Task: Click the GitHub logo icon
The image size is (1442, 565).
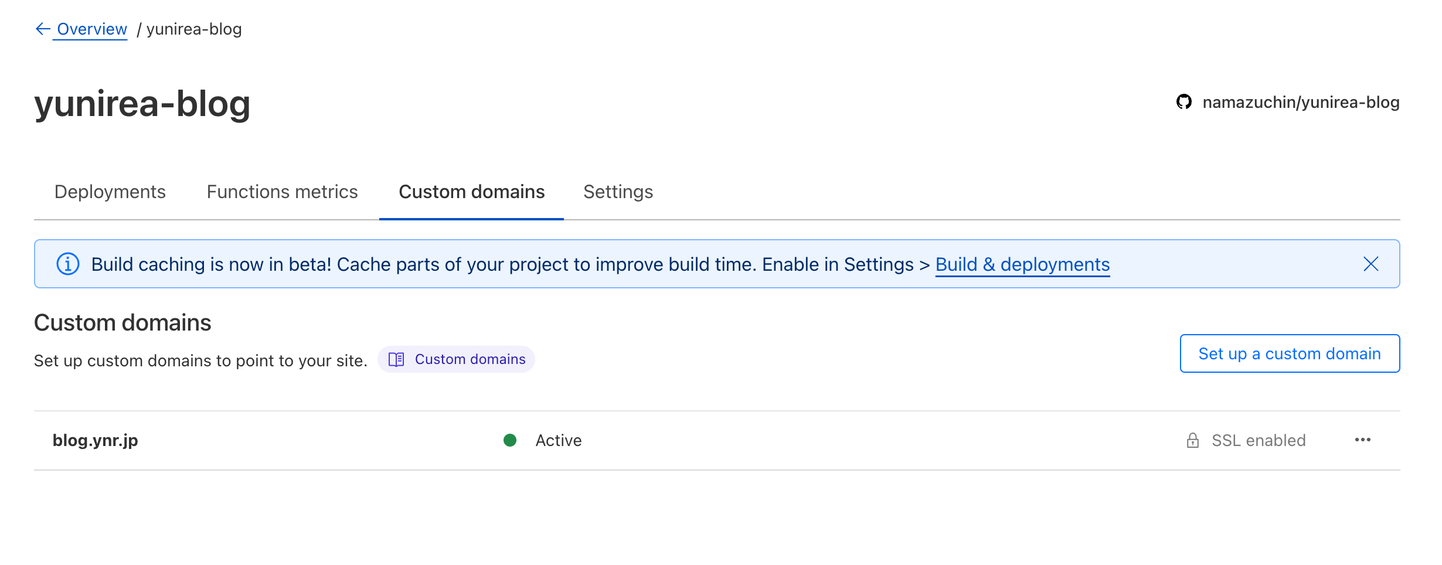Action: (x=1183, y=102)
